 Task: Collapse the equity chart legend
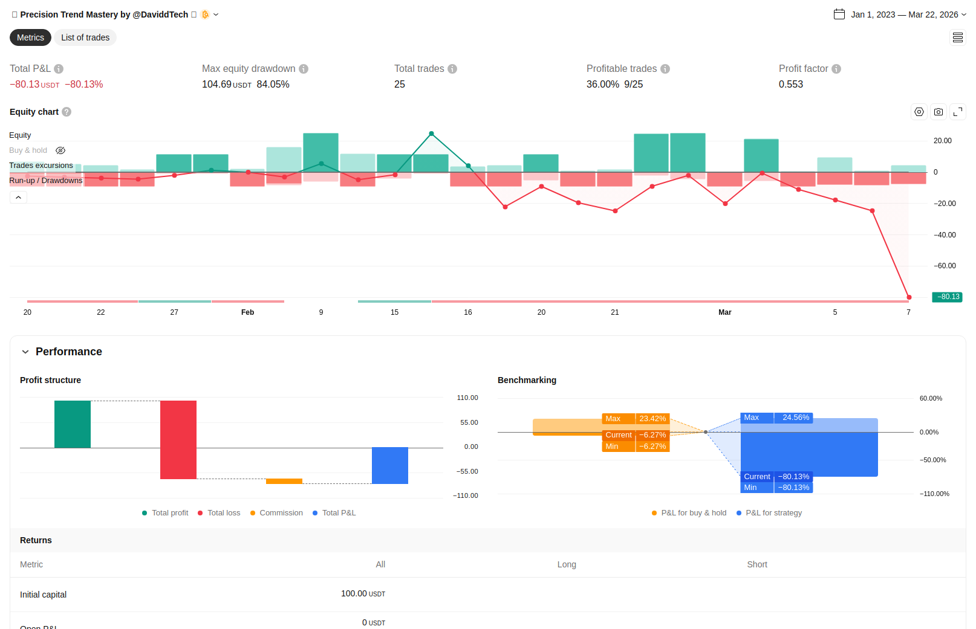coord(18,198)
